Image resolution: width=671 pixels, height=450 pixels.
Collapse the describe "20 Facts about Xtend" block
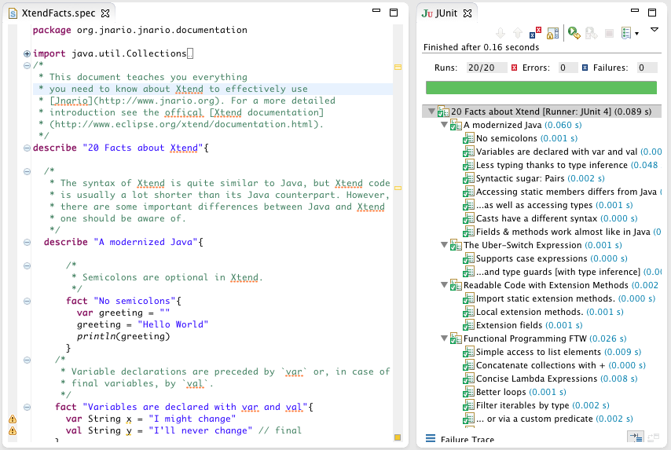[27, 148]
